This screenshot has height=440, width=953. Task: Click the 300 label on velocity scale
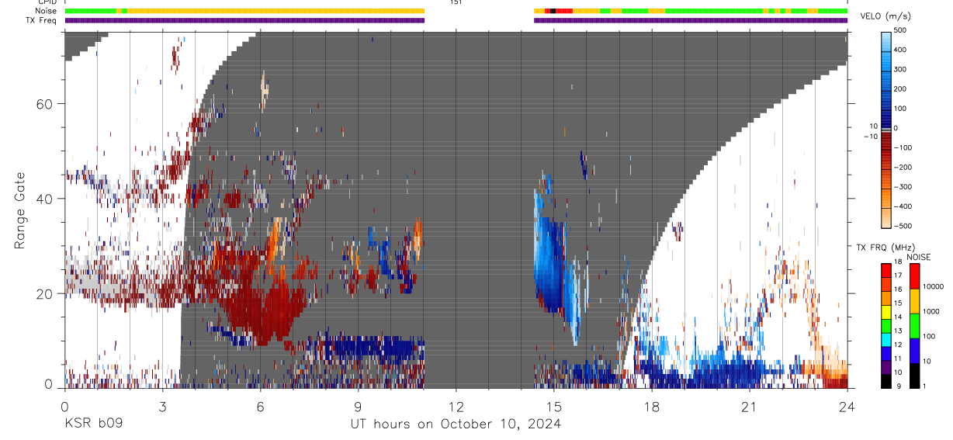point(901,69)
